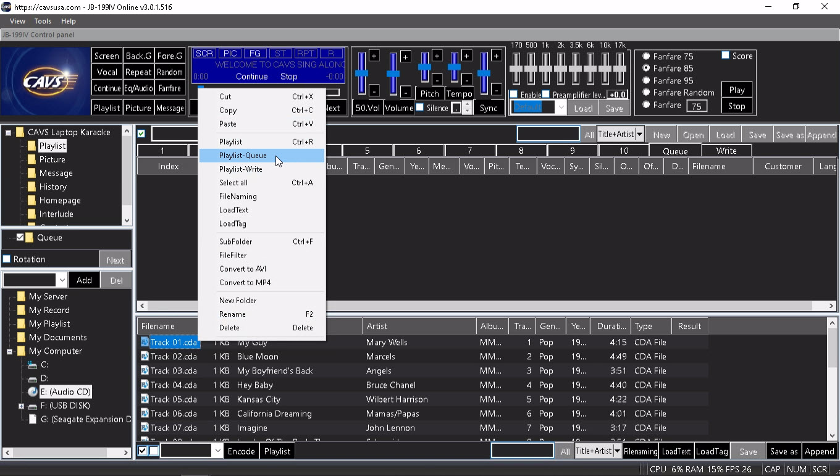840x476 pixels.
Task: Collapse the My Computer tree node
Action: coord(10,351)
